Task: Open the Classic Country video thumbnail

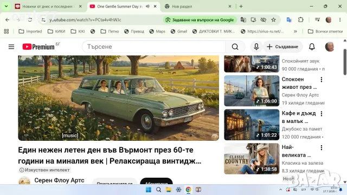Action: (x=252, y=159)
